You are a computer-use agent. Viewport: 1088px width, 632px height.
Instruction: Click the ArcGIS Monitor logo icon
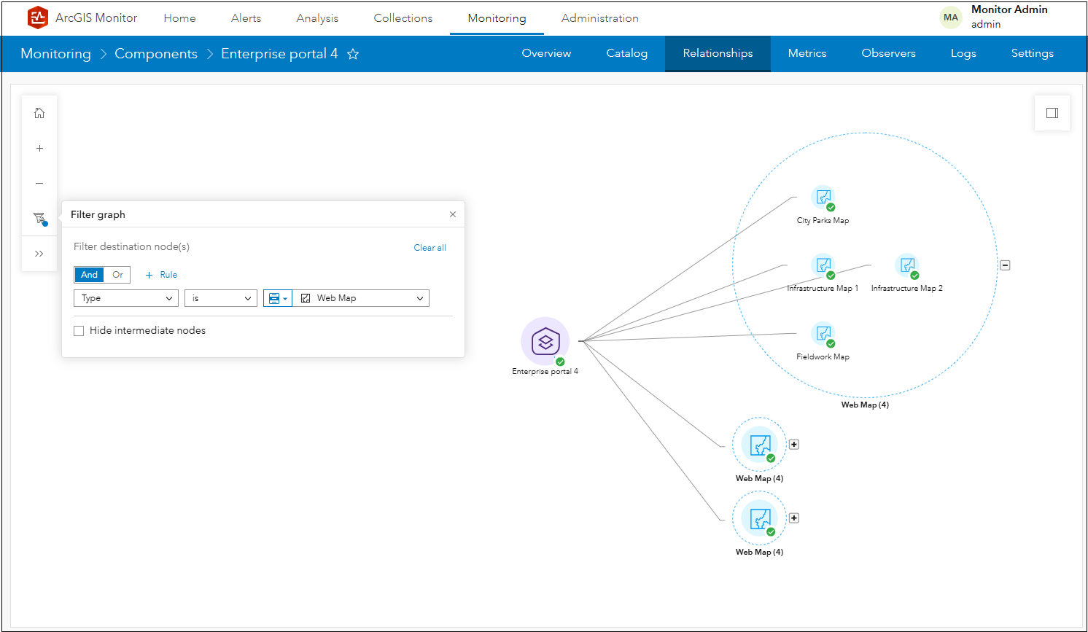click(37, 17)
